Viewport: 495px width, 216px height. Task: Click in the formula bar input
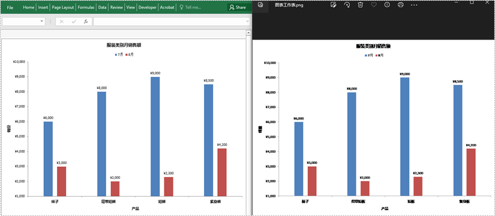pyautogui.click(x=170, y=22)
